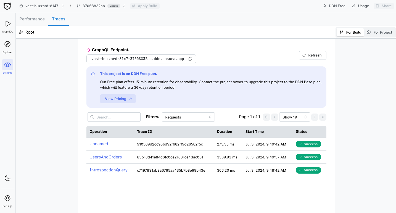Open the UsersAndOrders operation trace
The image size is (396, 213).
coord(105,157)
